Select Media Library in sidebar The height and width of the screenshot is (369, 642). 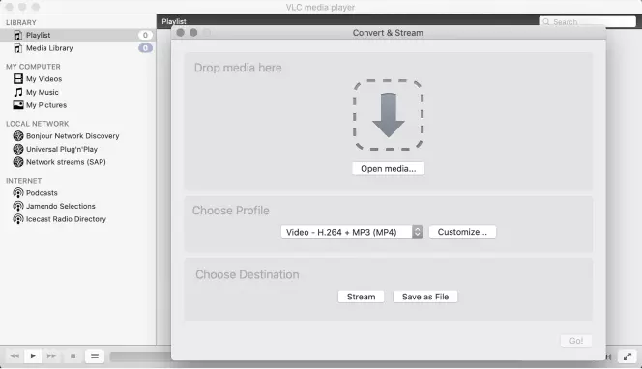point(49,48)
